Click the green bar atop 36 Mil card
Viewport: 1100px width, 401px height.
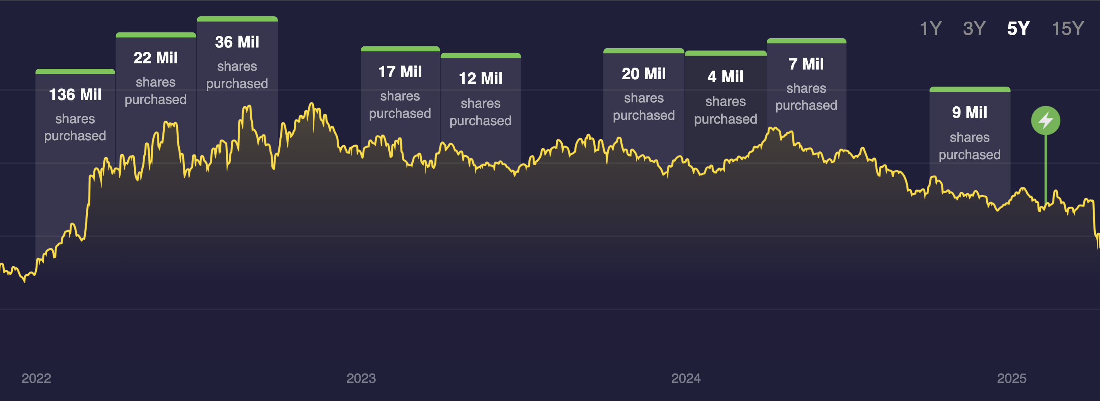tap(237, 19)
